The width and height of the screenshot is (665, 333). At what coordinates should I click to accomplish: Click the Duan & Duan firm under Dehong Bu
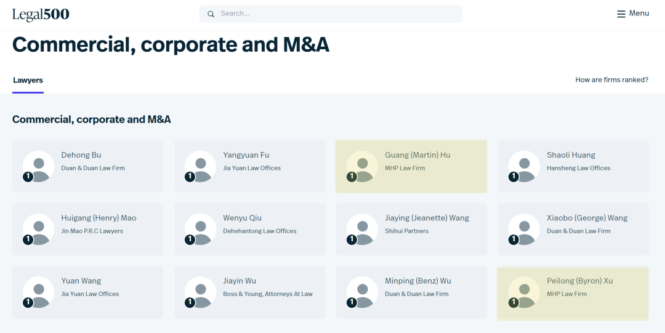click(x=93, y=168)
